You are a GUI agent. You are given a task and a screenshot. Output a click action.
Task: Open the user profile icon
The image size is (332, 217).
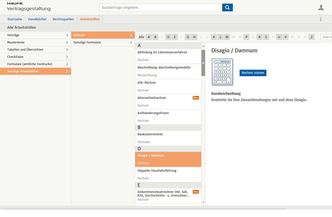tap(321, 7)
